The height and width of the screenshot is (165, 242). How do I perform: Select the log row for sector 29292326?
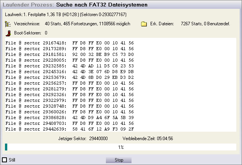point(70,95)
